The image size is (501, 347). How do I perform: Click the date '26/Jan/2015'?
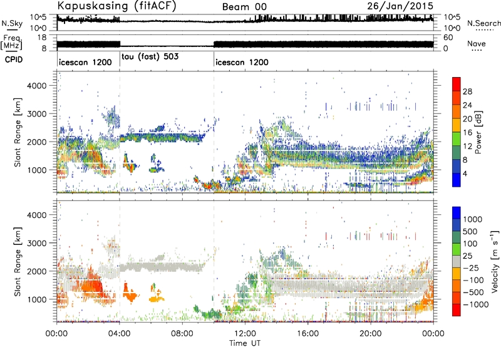point(400,6)
